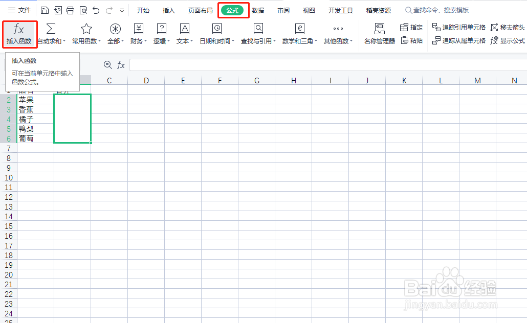Click the AutoSum (自动求和) sigma icon
Screen dimensions: 527x323
click(51, 29)
